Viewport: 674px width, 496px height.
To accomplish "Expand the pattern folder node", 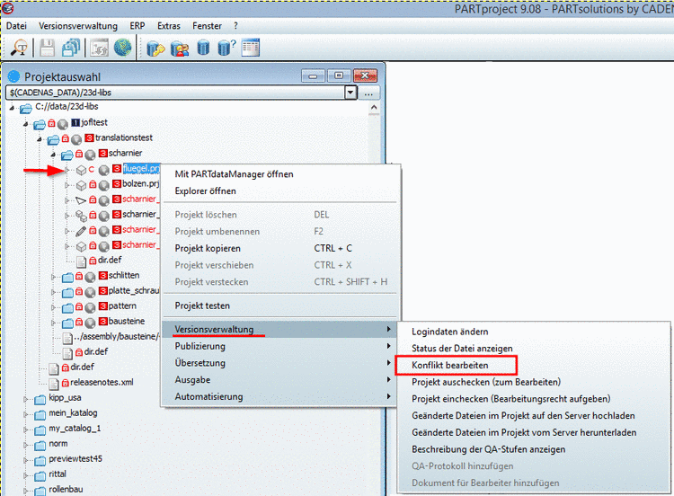I will coord(53,307).
